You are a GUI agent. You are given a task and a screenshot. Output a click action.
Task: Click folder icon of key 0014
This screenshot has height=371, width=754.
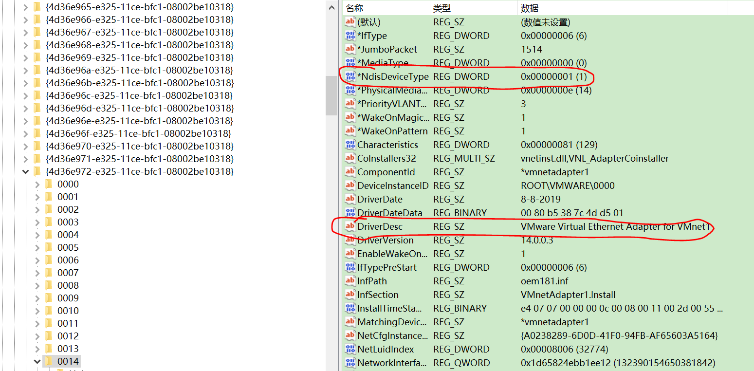tap(49, 361)
